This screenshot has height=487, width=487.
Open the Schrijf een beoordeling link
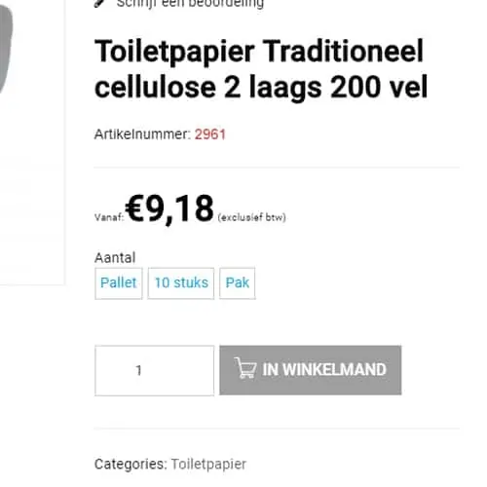190,3
